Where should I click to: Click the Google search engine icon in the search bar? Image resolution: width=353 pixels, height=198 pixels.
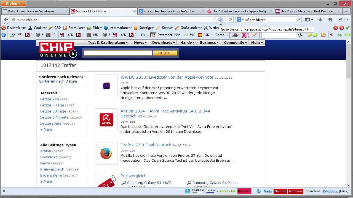click(x=239, y=20)
